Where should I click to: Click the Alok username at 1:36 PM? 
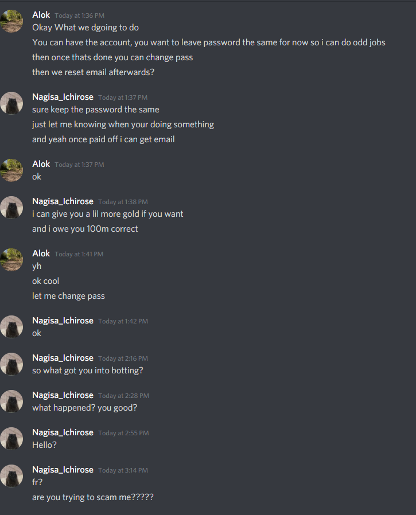[41, 15]
